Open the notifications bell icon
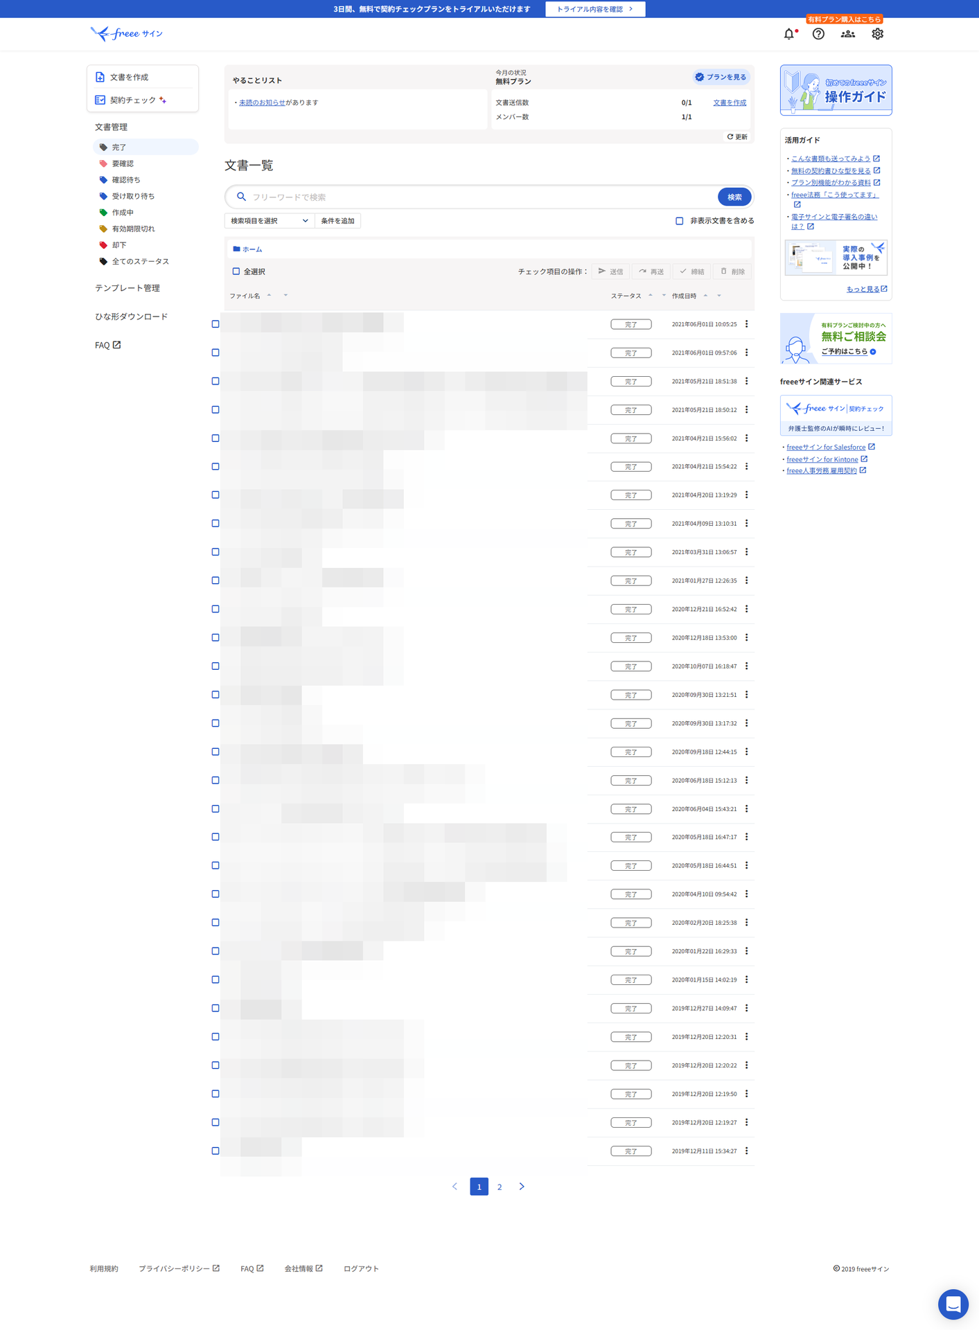The image size is (979, 1330). click(790, 34)
